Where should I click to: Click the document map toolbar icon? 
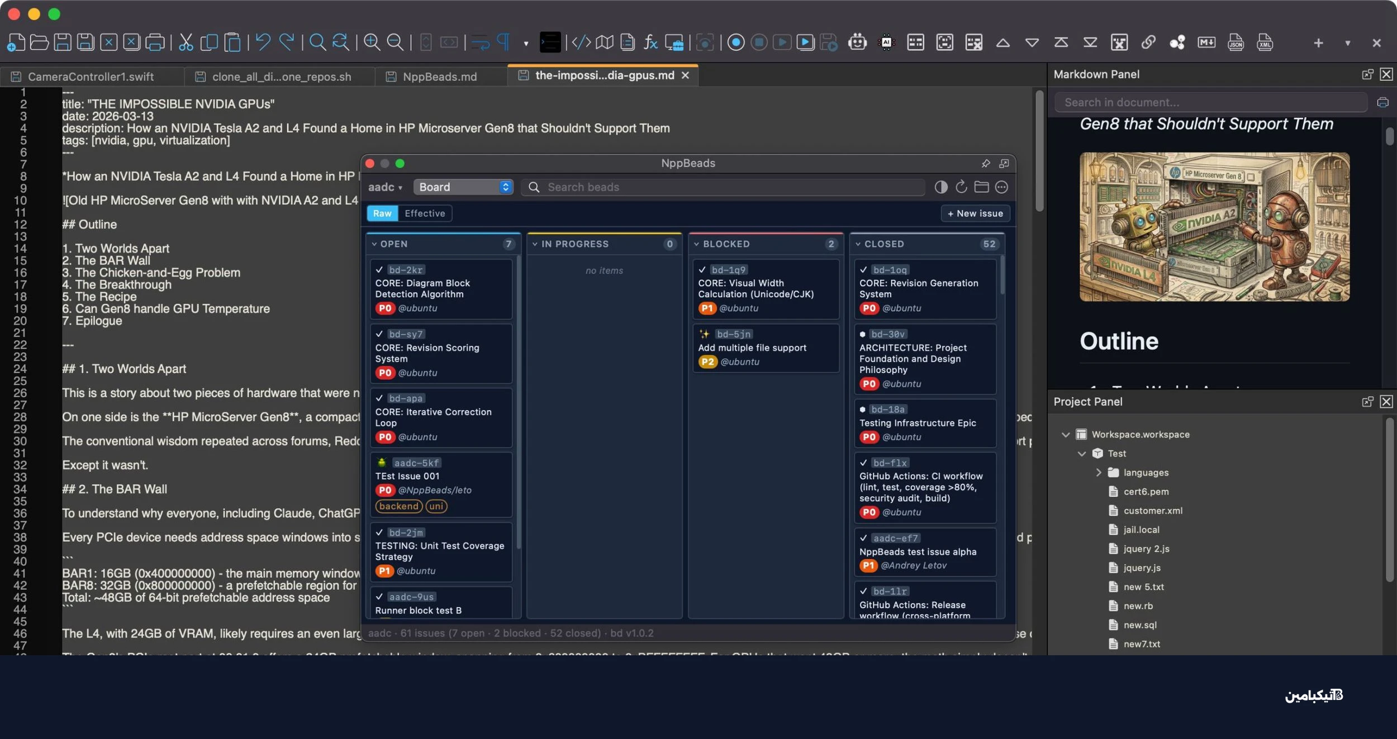click(605, 42)
